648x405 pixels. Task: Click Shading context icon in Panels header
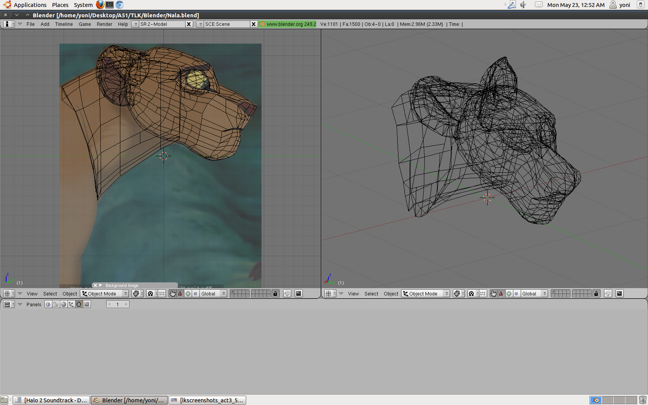pyautogui.click(x=64, y=304)
